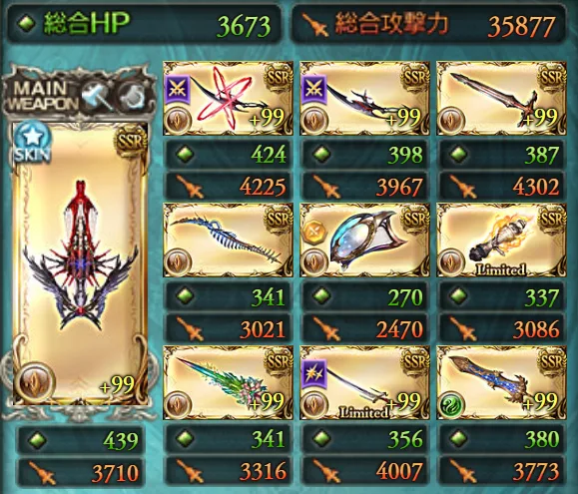Click the orange octagon badge on the orb shield
578x494 pixels.
pos(314,233)
